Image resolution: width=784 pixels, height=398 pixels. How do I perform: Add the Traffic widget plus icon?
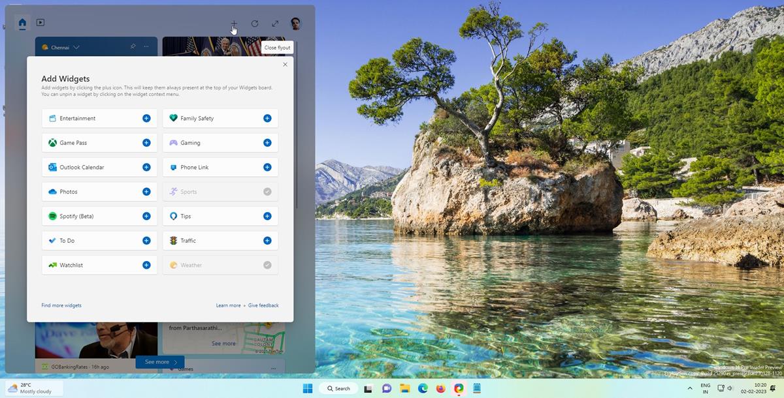(x=267, y=241)
